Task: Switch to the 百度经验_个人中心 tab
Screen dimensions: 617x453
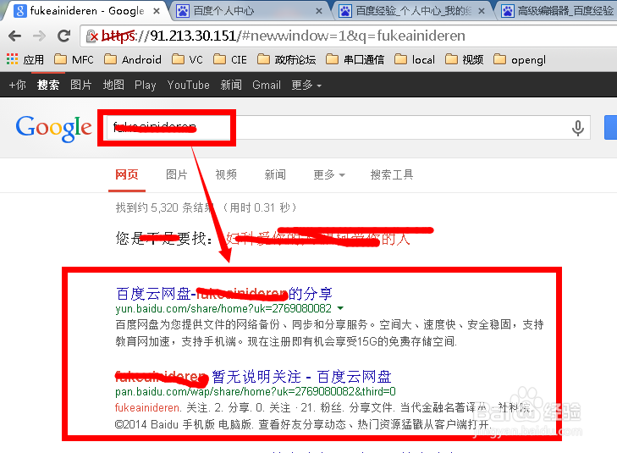Action: [x=411, y=11]
